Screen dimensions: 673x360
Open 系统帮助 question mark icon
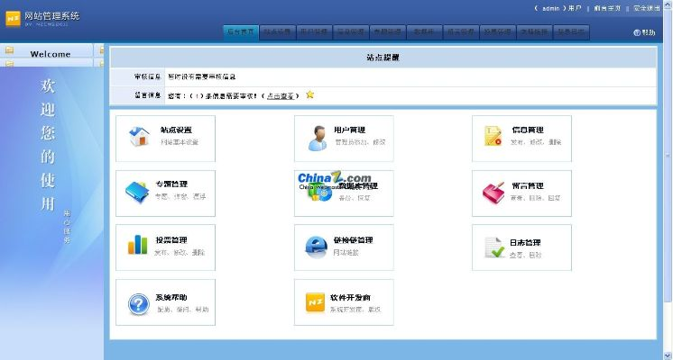tap(138, 302)
